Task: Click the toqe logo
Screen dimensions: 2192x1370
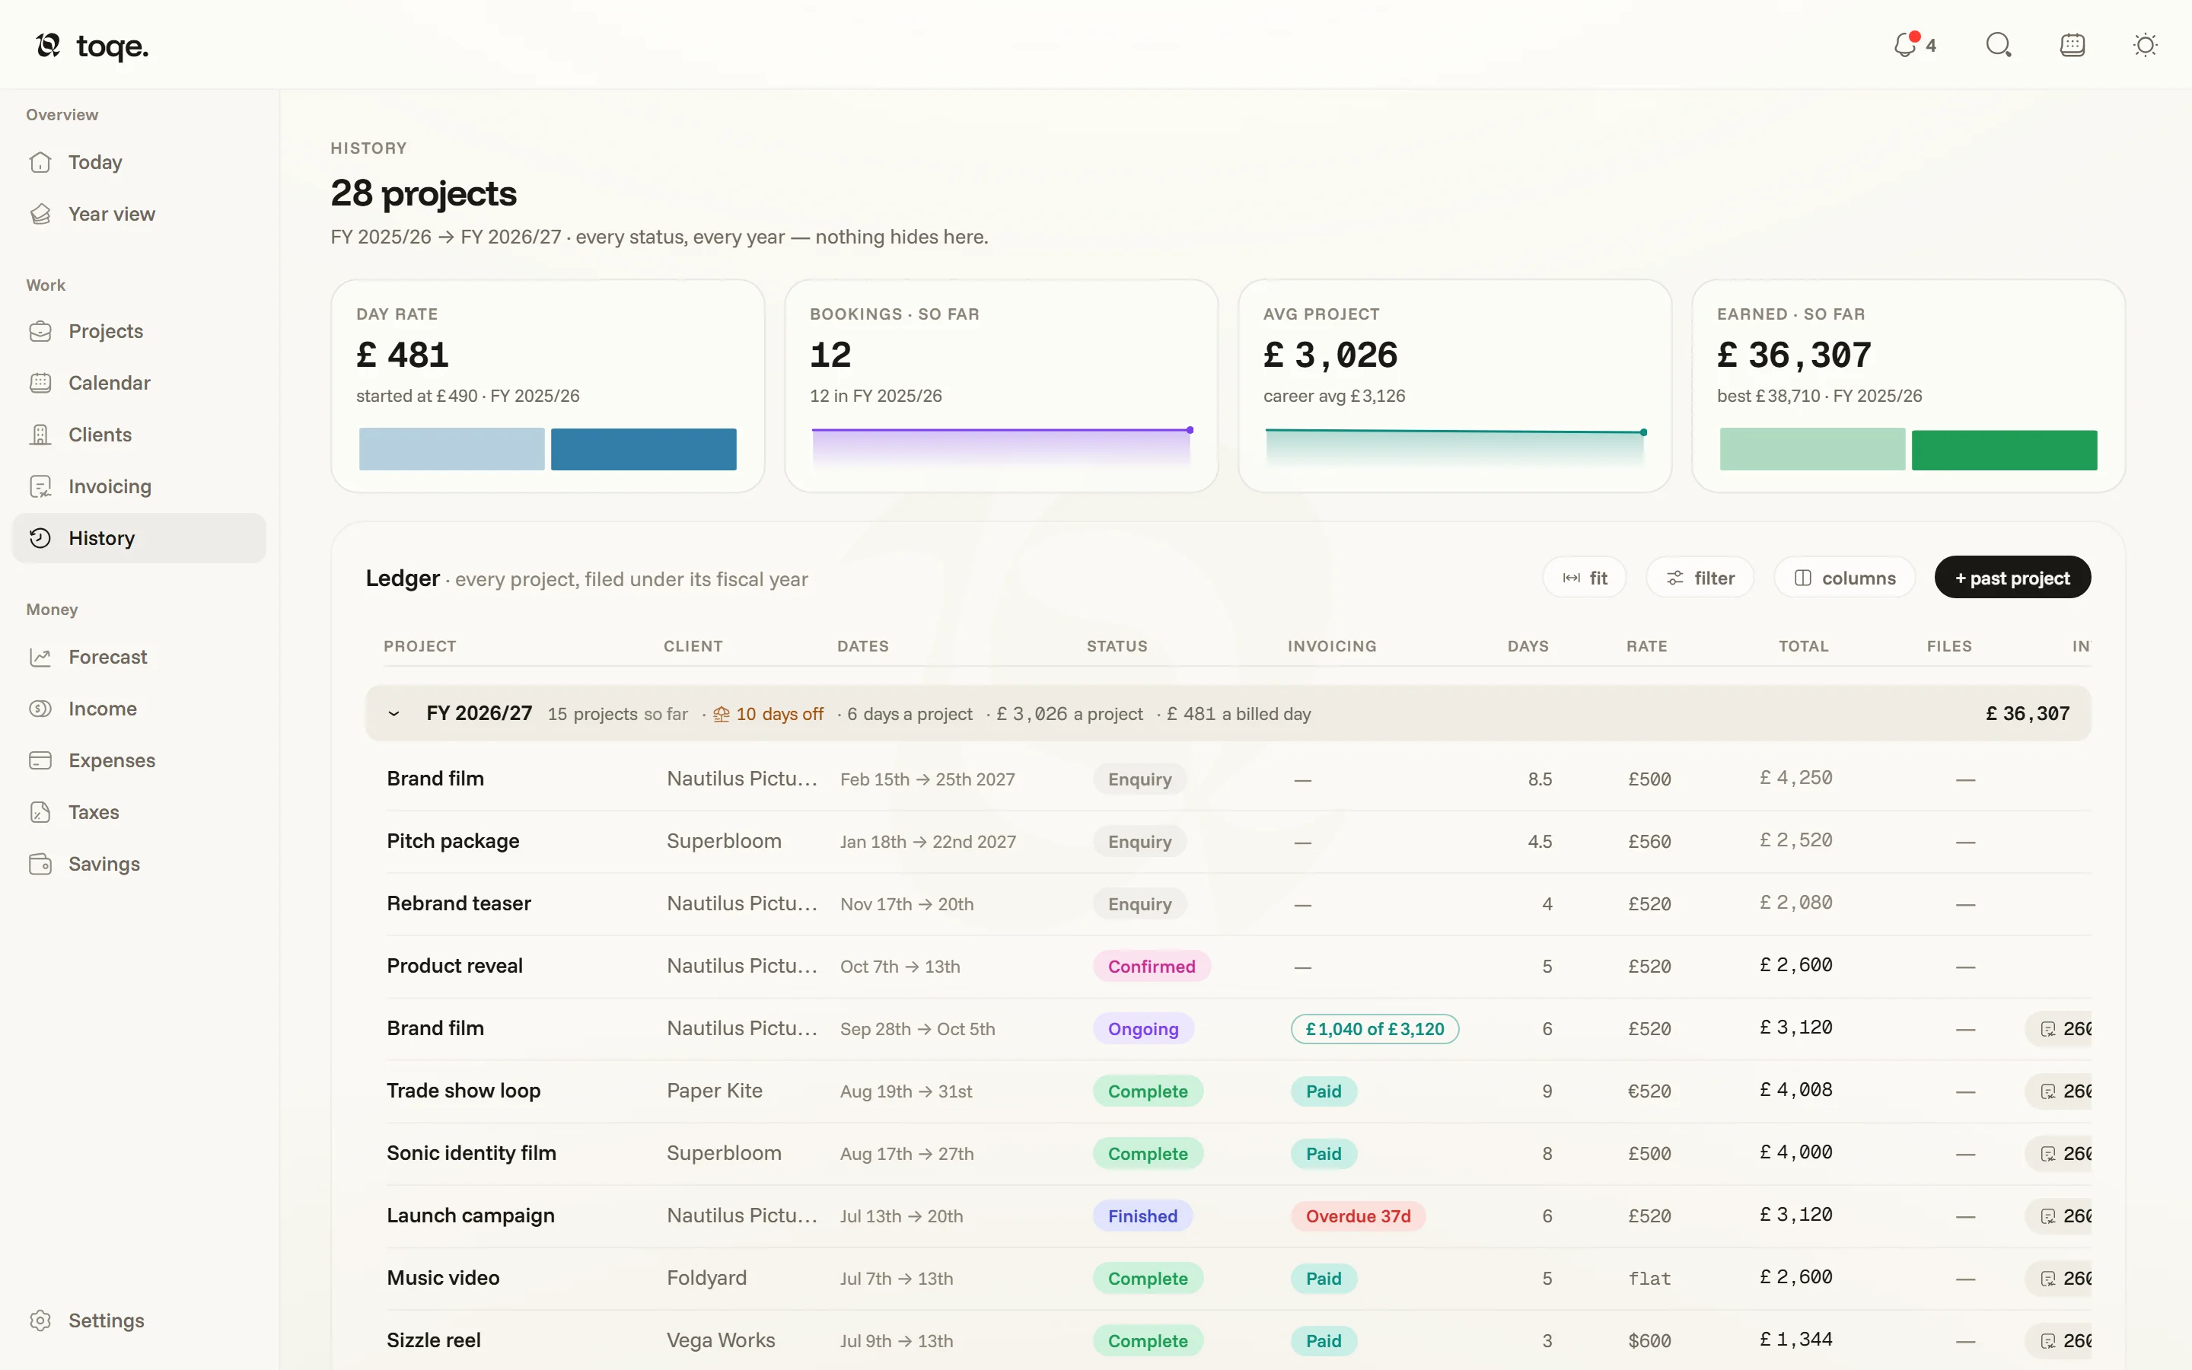Action: [x=92, y=46]
